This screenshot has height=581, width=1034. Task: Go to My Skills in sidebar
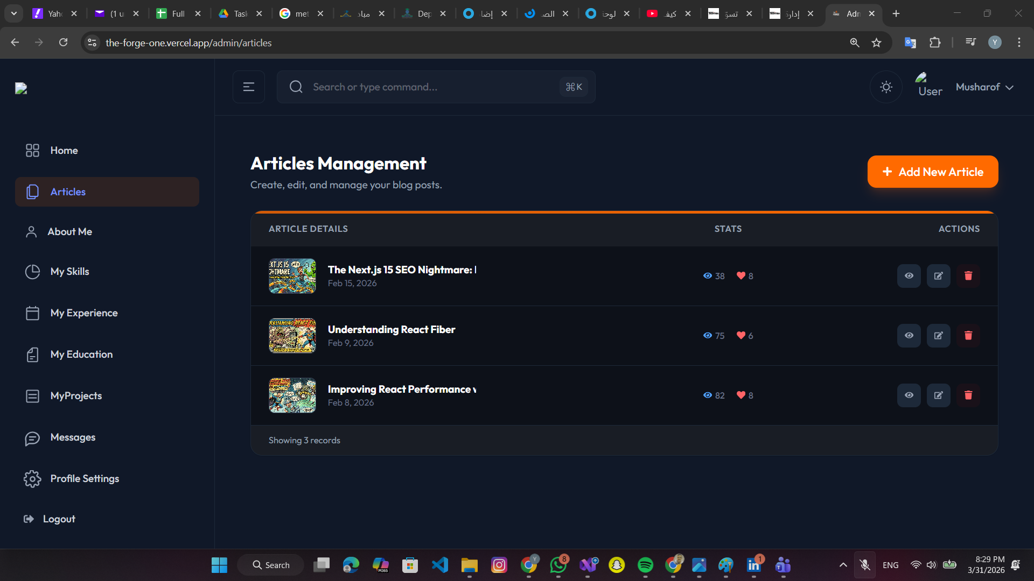(x=69, y=272)
